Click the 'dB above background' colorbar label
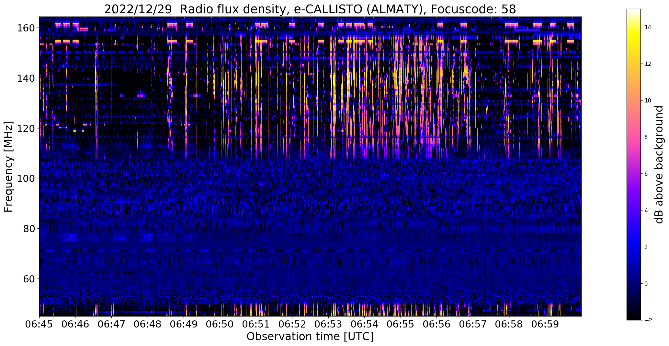This screenshot has height=346, width=669. click(659, 165)
